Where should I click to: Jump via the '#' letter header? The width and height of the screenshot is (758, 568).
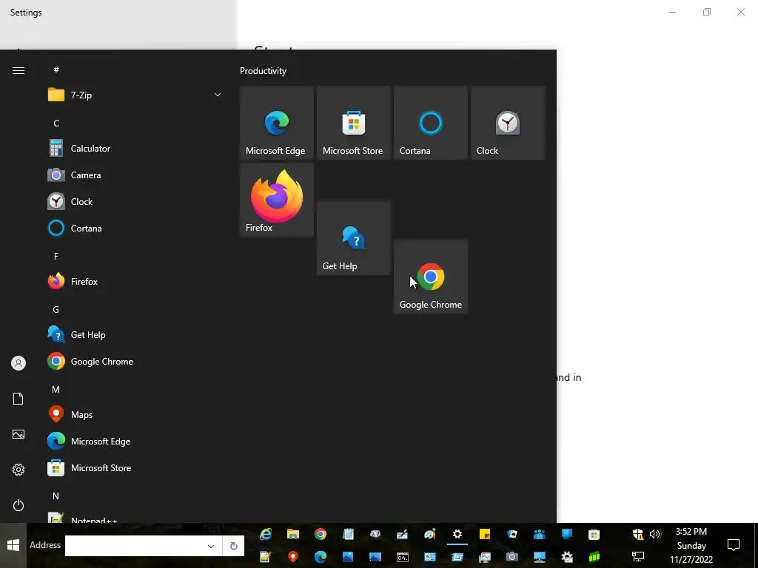click(x=56, y=70)
